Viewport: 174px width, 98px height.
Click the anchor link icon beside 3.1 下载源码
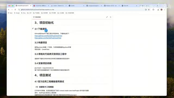pyautogui.click(x=33, y=29)
